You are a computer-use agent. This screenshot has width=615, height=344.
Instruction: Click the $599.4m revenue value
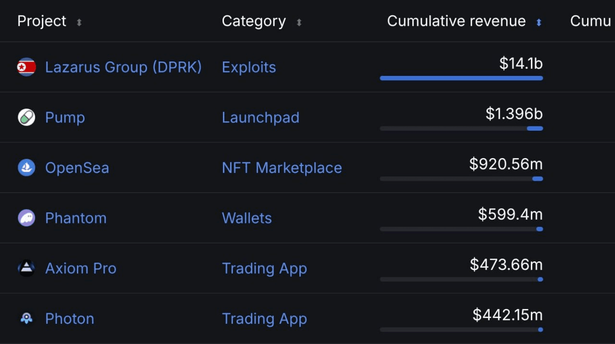tap(510, 214)
